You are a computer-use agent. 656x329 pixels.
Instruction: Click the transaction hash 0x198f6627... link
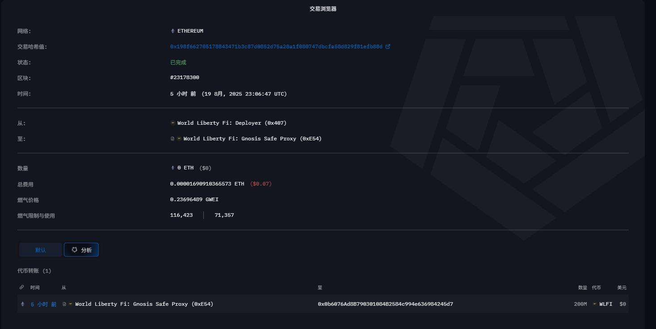(276, 46)
